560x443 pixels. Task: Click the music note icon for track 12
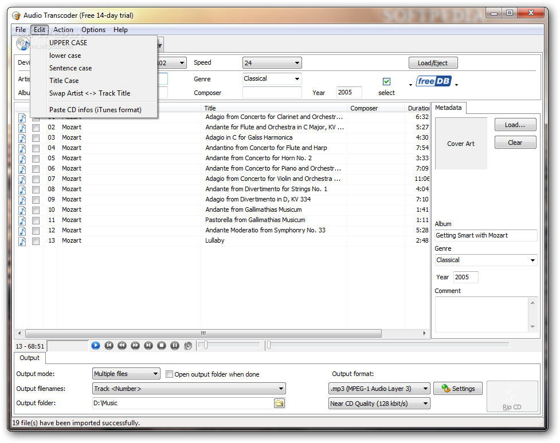(22, 231)
